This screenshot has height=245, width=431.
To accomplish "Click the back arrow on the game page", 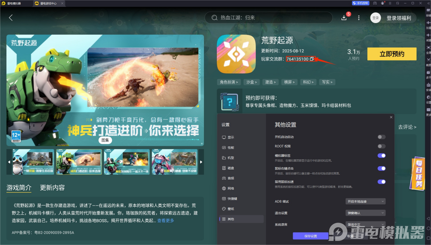I will (x=11, y=18).
